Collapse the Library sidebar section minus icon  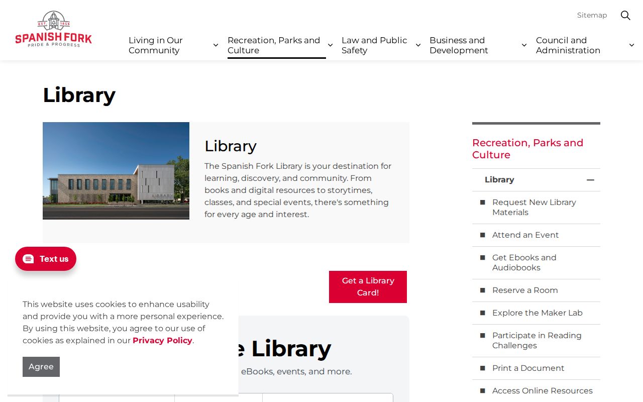pyautogui.click(x=590, y=180)
